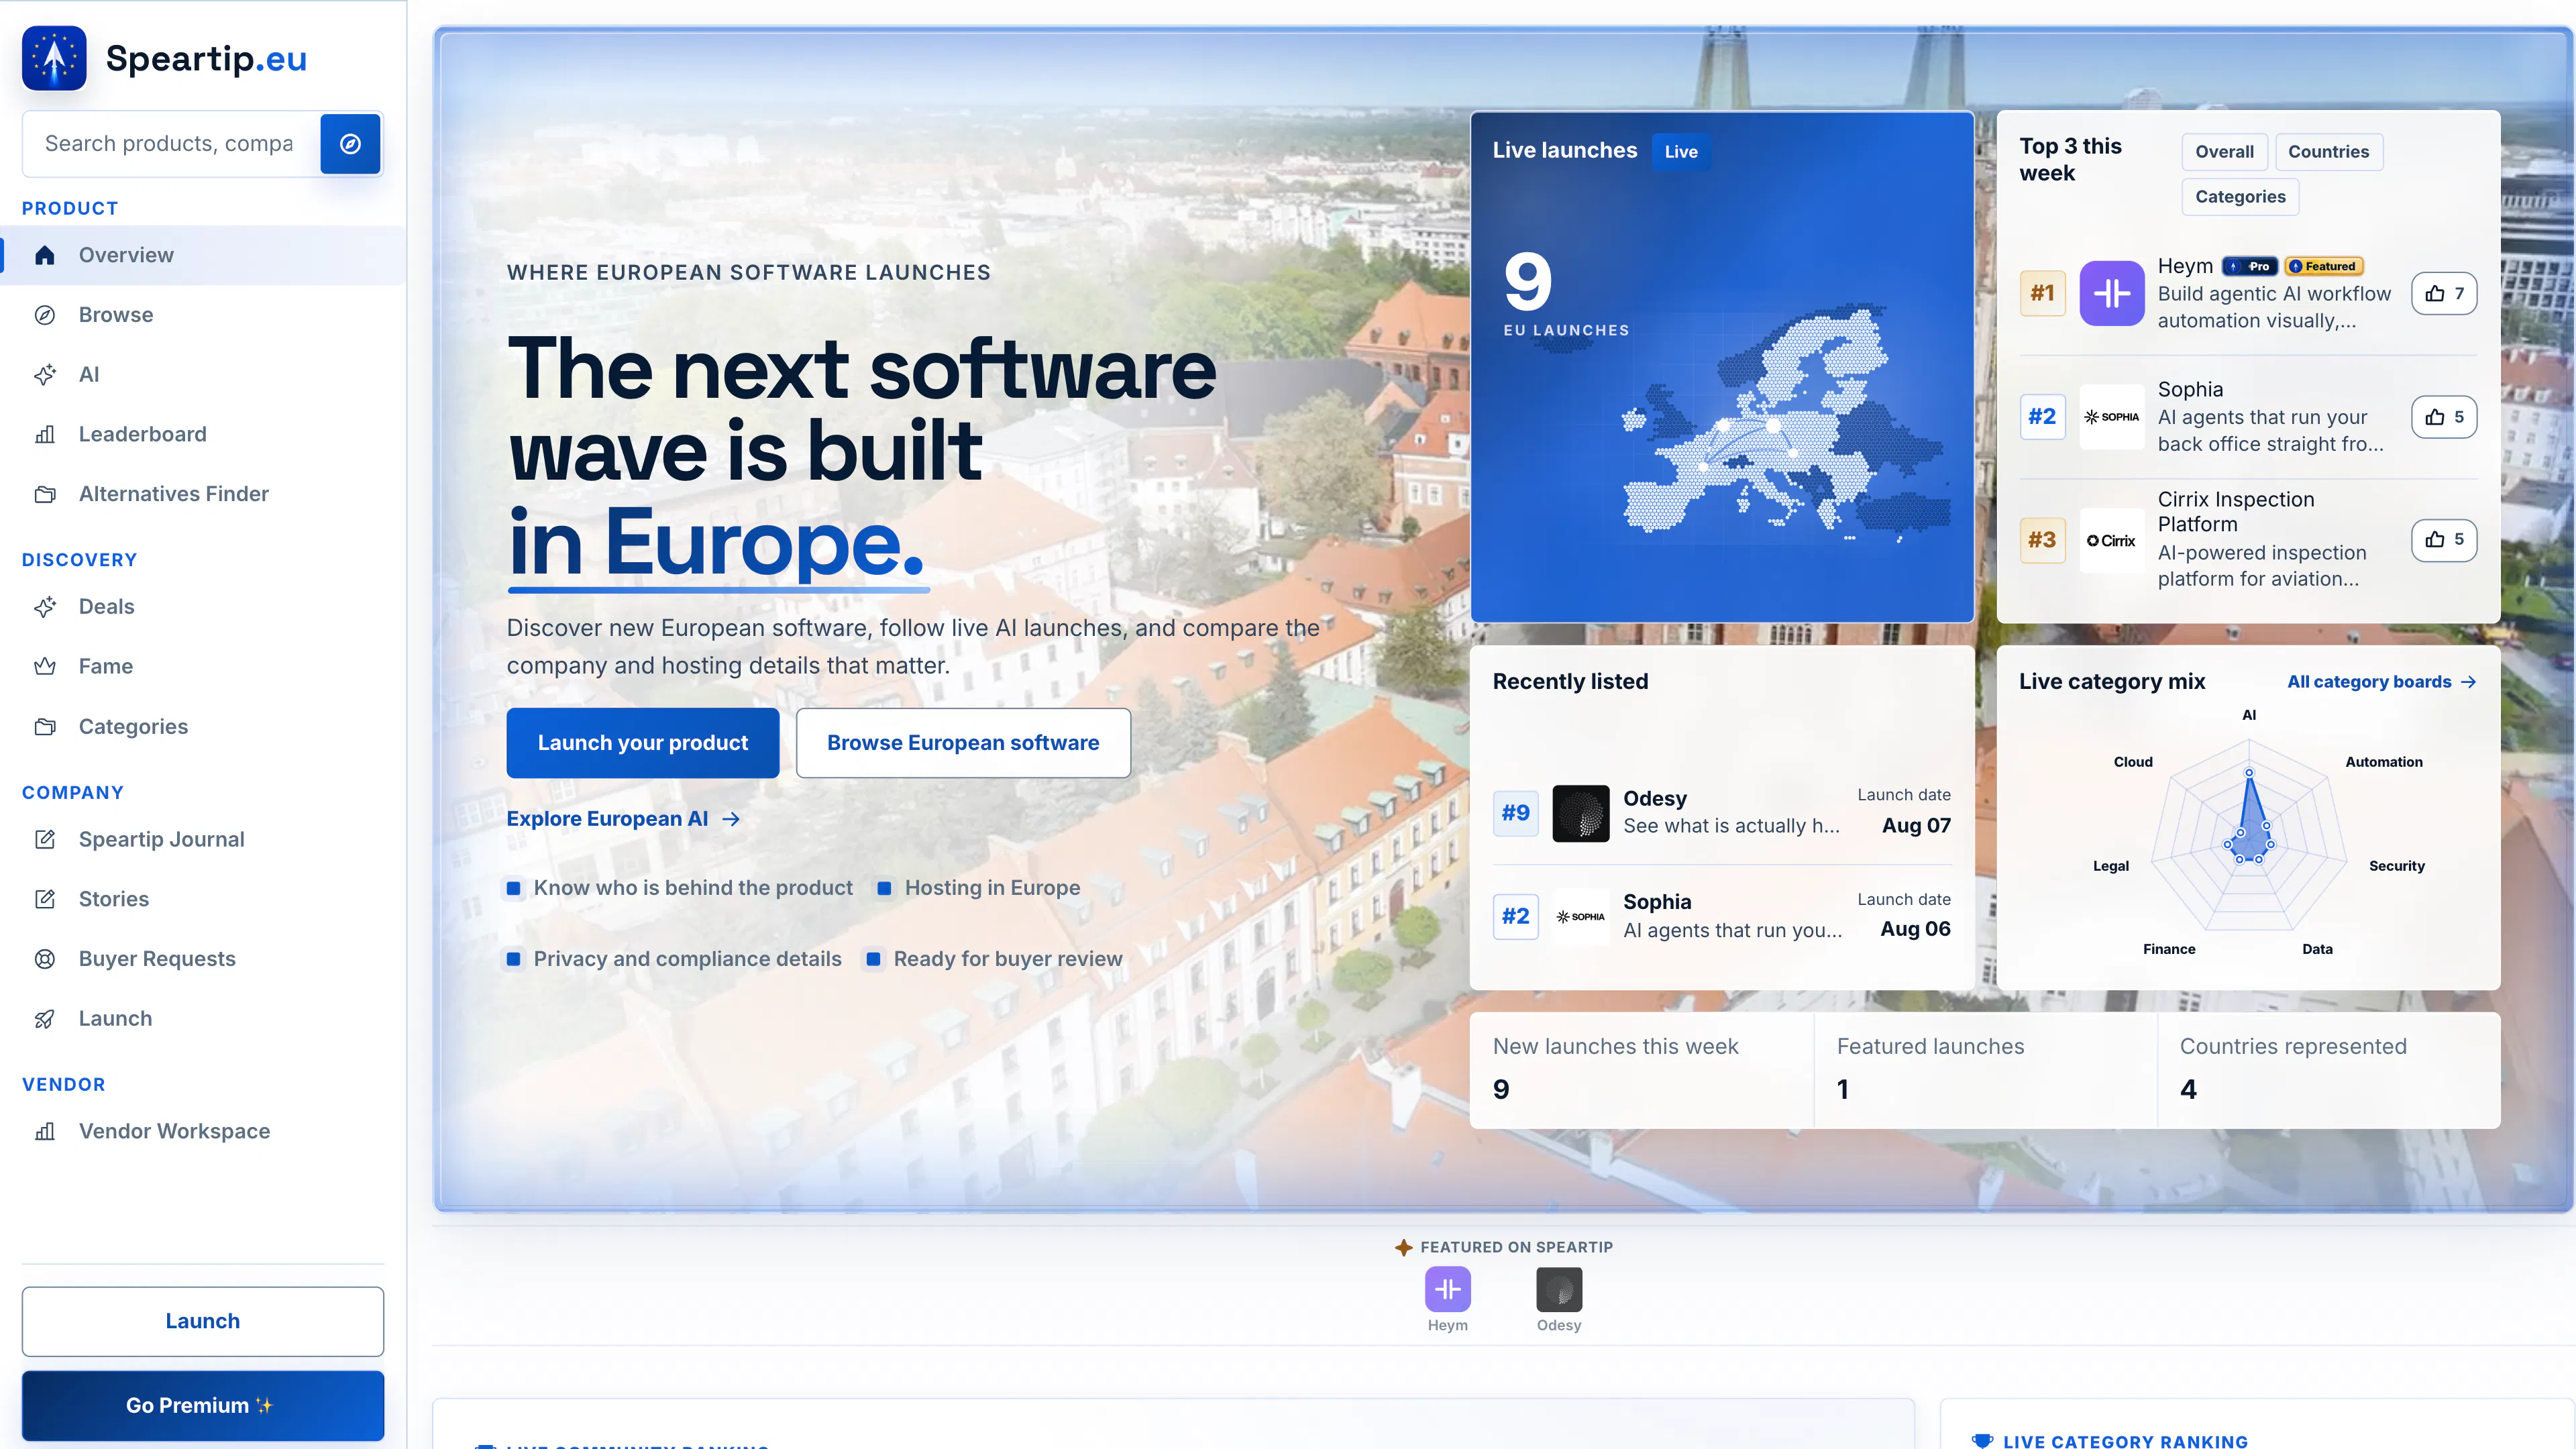Click the Heym icon under Featured on Speartip

[1448, 1289]
